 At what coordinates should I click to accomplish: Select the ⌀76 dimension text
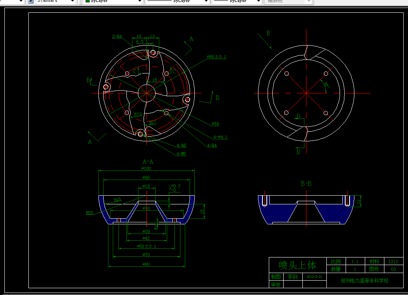click(x=146, y=208)
